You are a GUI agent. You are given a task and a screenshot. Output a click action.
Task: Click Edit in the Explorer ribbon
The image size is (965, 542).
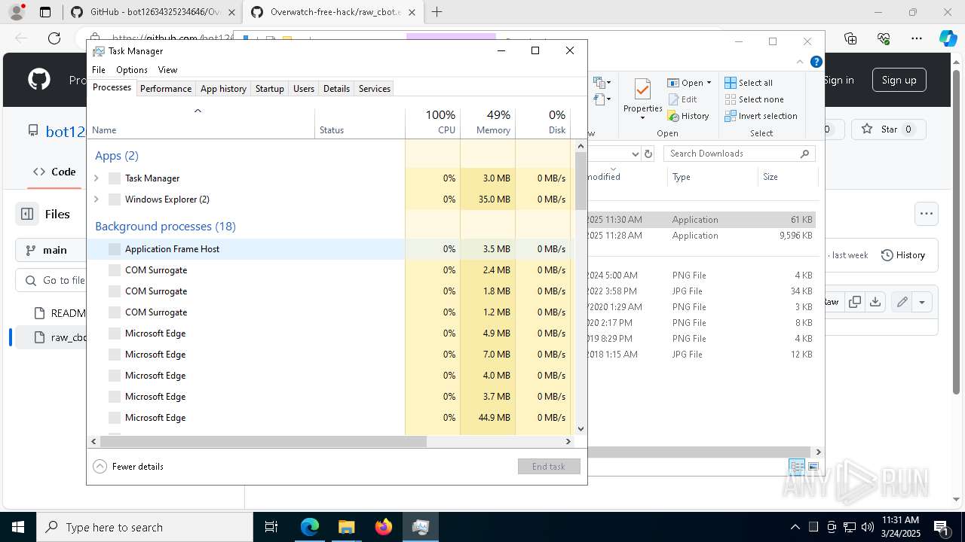pos(683,99)
